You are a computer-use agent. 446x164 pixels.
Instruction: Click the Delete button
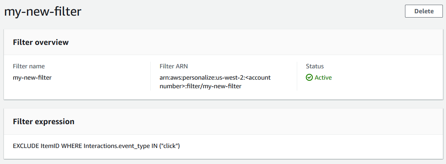point(424,11)
